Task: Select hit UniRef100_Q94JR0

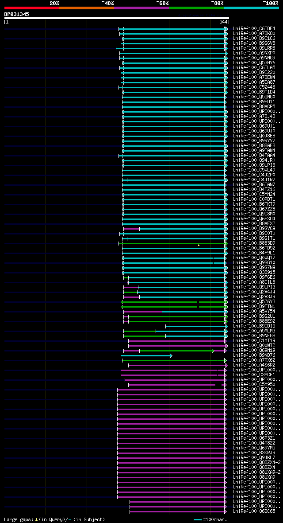Action: [x=254, y=160]
